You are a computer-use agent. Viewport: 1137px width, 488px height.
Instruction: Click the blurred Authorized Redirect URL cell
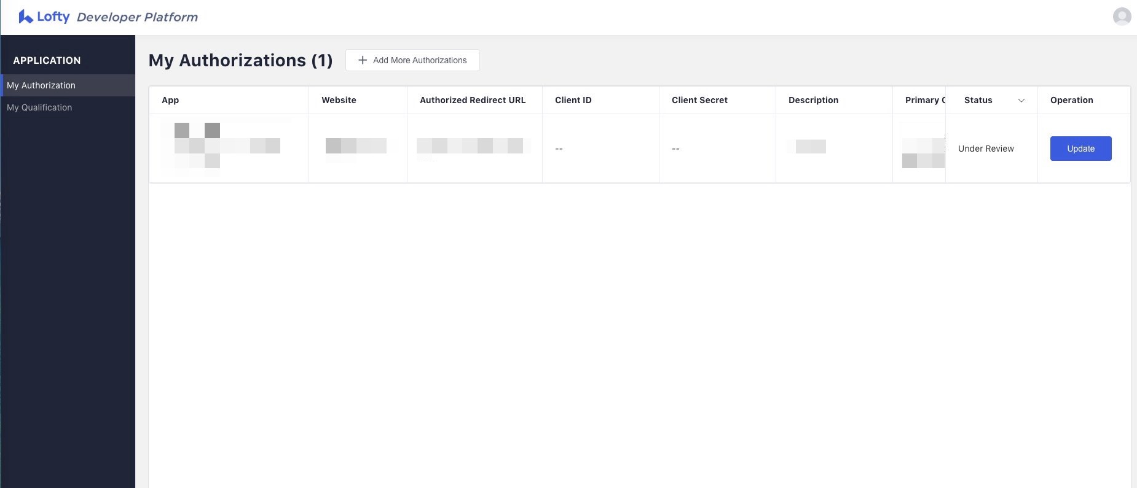471,146
